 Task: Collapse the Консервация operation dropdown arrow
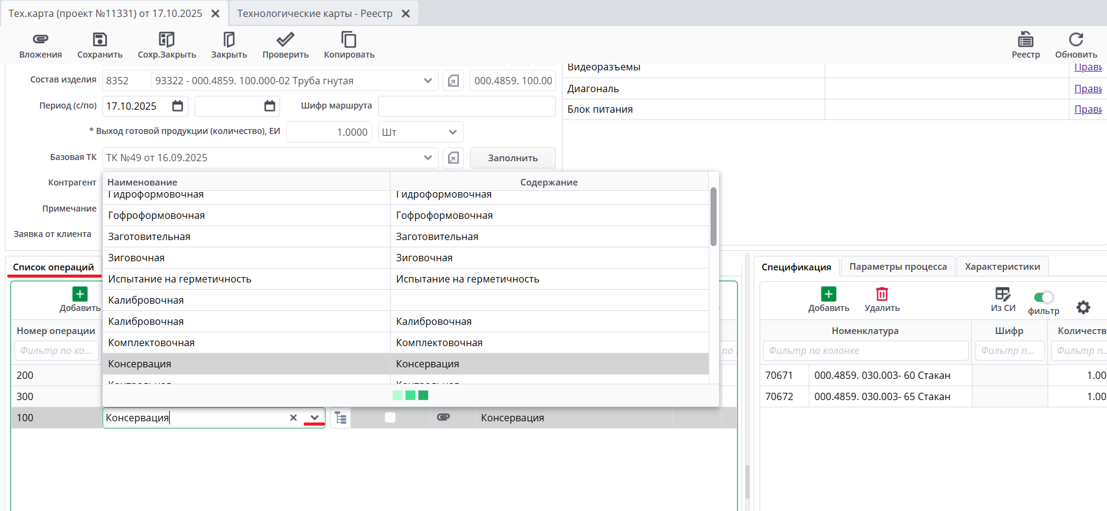[x=314, y=418]
